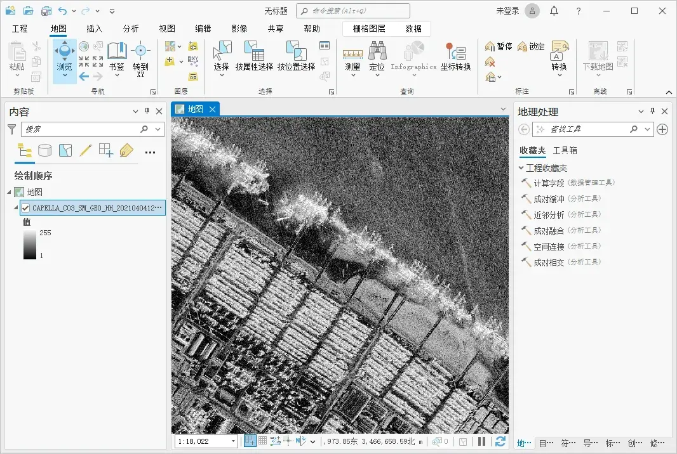
Task: Open the map scale 1:18,022 dropdown
Action: pyautogui.click(x=233, y=441)
